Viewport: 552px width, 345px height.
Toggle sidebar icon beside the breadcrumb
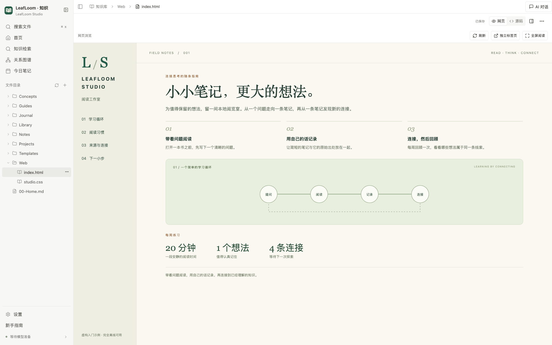point(80,6)
